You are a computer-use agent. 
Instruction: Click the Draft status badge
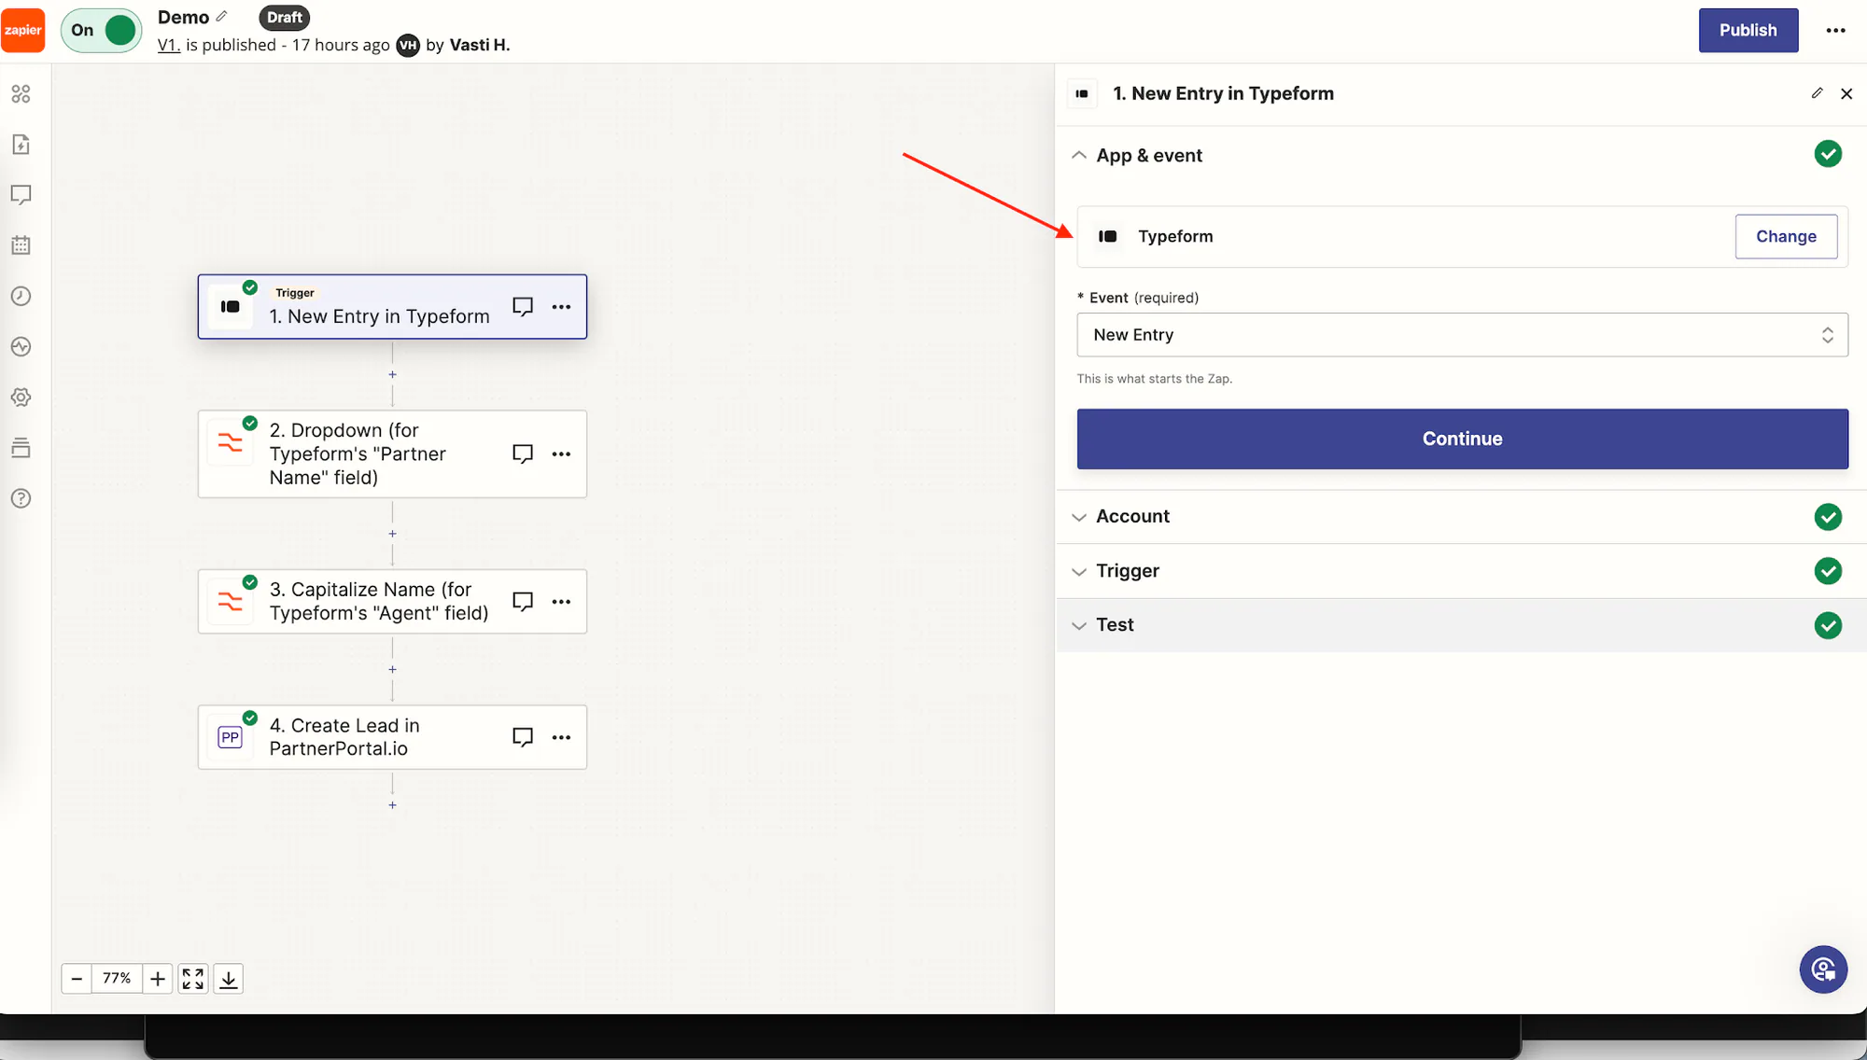click(284, 18)
